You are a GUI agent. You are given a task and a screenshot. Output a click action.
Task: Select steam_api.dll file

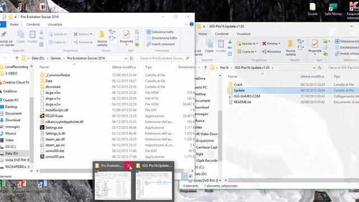[55, 139]
